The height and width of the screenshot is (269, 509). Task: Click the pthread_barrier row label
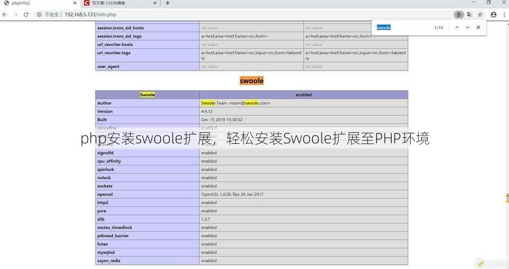[113, 236]
